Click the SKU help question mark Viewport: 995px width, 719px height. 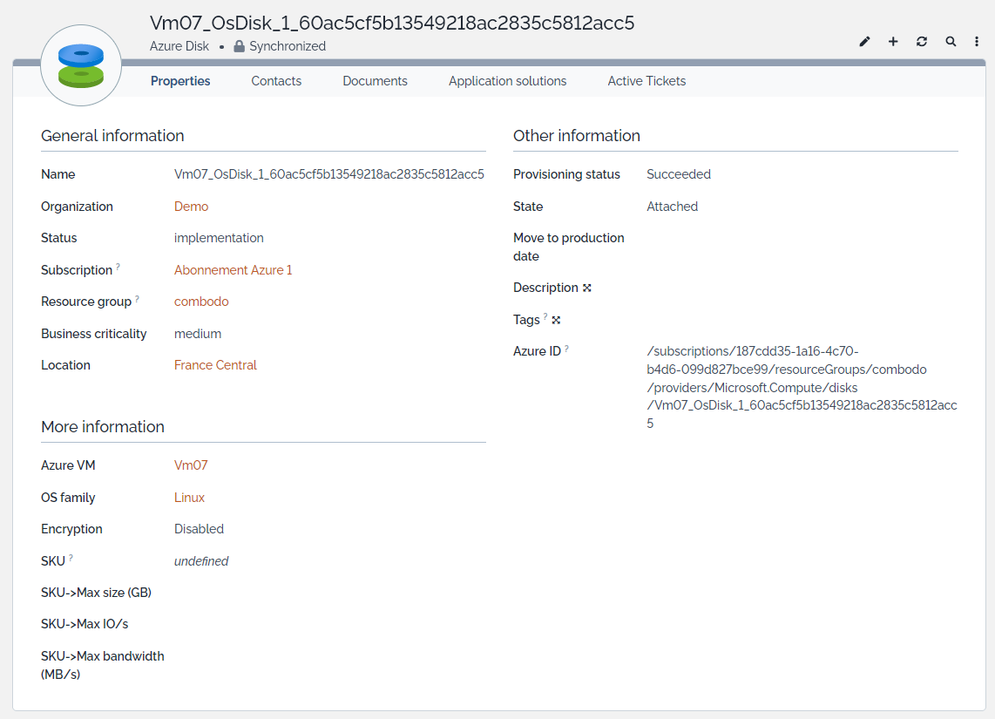tap(71, 558)
